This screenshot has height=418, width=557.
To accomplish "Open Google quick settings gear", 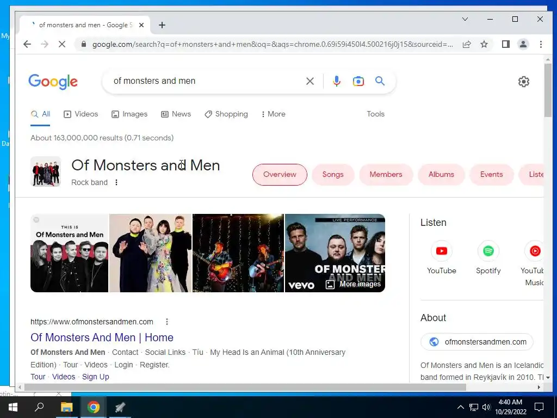I will (523, 82).
